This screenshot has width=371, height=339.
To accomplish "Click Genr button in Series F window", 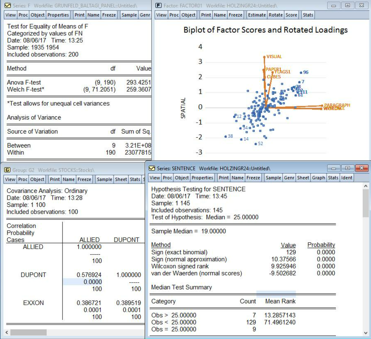I will coord(145,15).
